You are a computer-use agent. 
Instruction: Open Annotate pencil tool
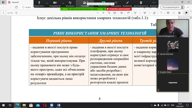pyautogui.click(x=127, y=4)
